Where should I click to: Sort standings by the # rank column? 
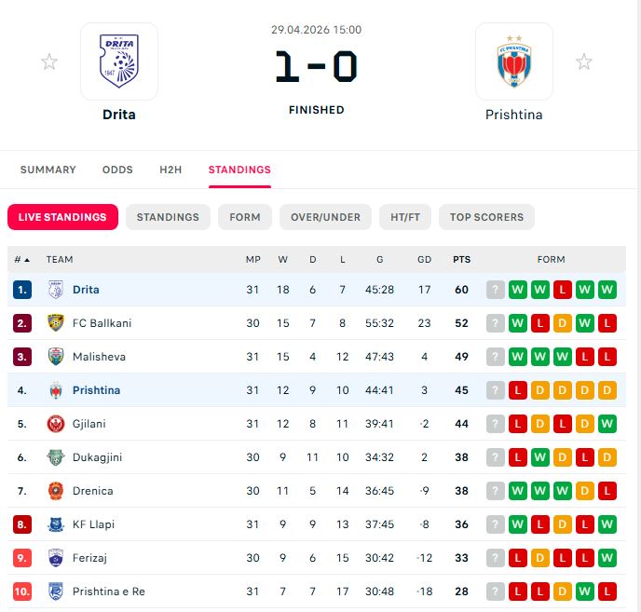point(21,260)
